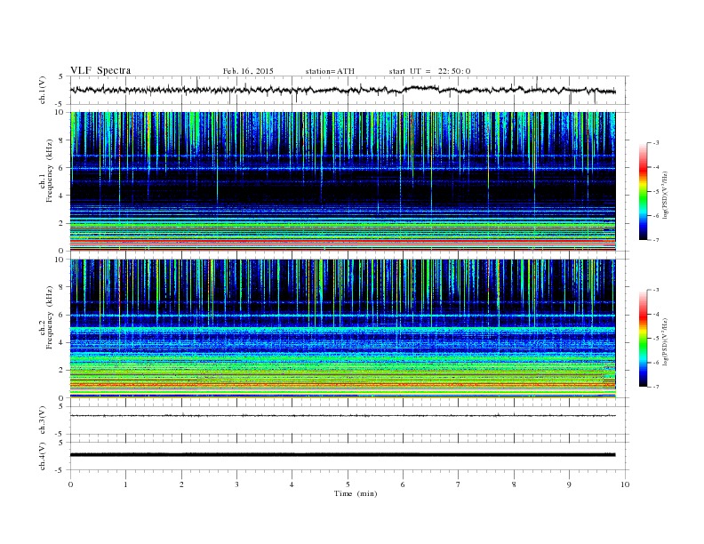The width and height of the screenshot is (704, 544).
Task: Click the time axis tick label "6"
Action: pos(404,484)
